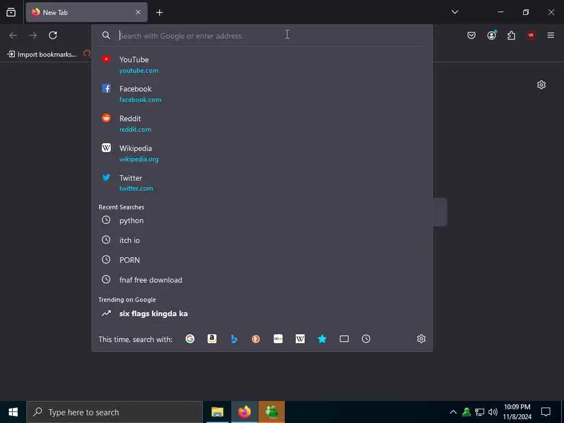564x423 pixels.
Task: Open File Explorer from taskbar
Action: (x=217, y=412)
